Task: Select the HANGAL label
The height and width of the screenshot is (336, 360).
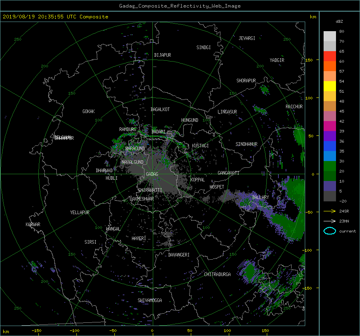Action: pos(113,229)
